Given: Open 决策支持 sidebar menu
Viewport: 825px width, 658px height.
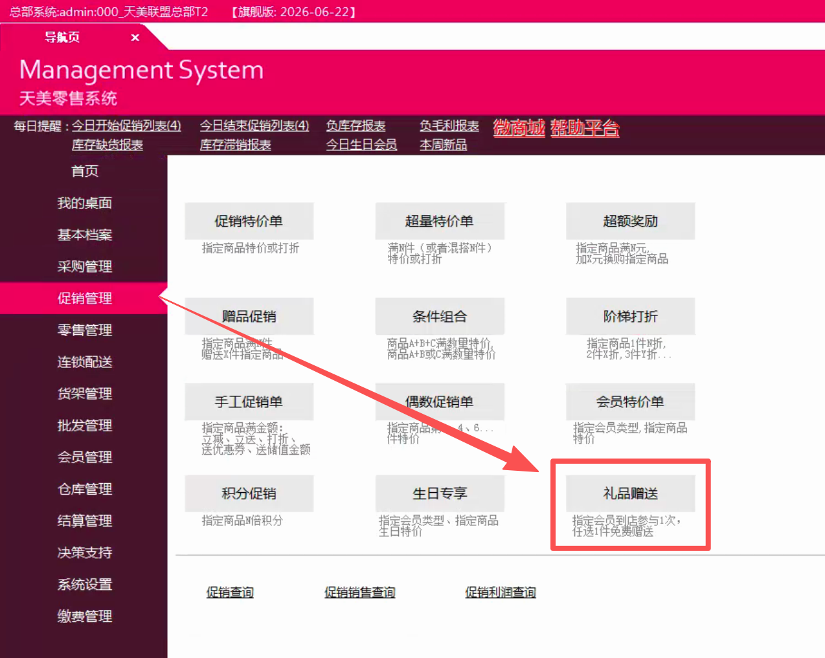Looking at the screenshot, I should 84,552.
